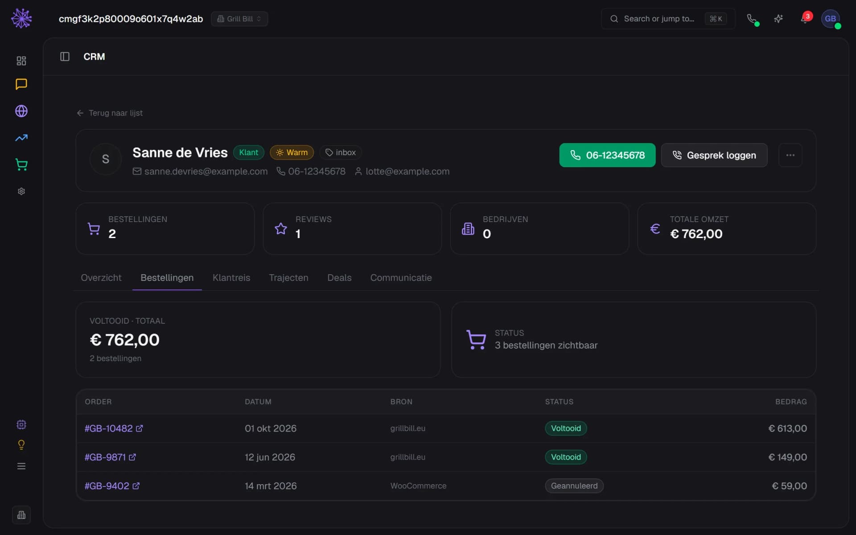Open the trending analytics sidebar icon
The image size is (856, 535).
pyautogui.click(x=21, y=138)
